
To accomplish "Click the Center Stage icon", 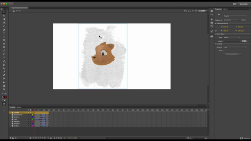I will pos(193,11).
